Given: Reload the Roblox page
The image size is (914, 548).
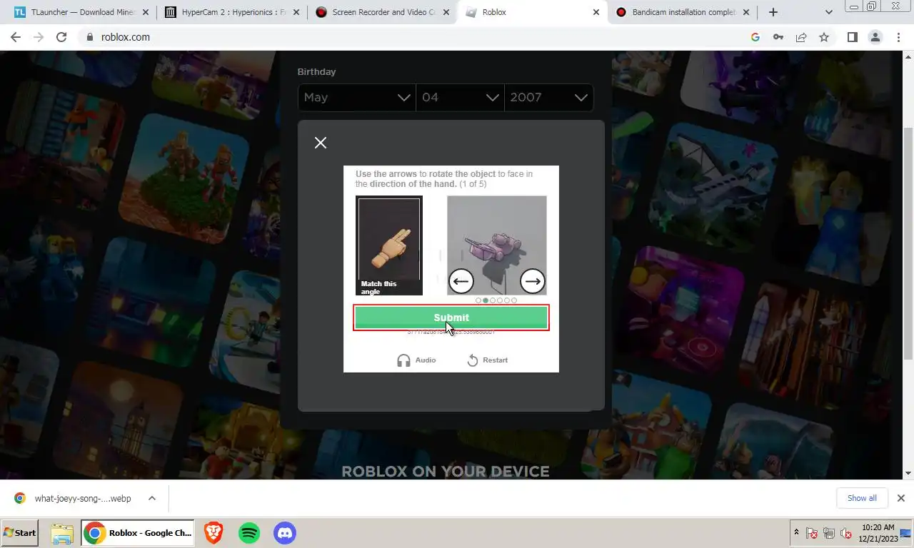Looking at the screenshot, I should (x=61, y=37).
